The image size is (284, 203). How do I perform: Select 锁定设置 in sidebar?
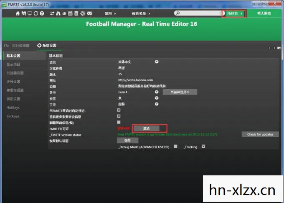pos(13,99)
